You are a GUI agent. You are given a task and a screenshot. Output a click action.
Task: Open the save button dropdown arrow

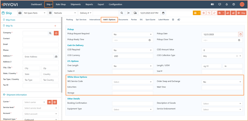[x=223, y=13]
